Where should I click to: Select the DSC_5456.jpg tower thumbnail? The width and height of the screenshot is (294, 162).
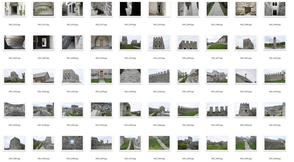246,109
